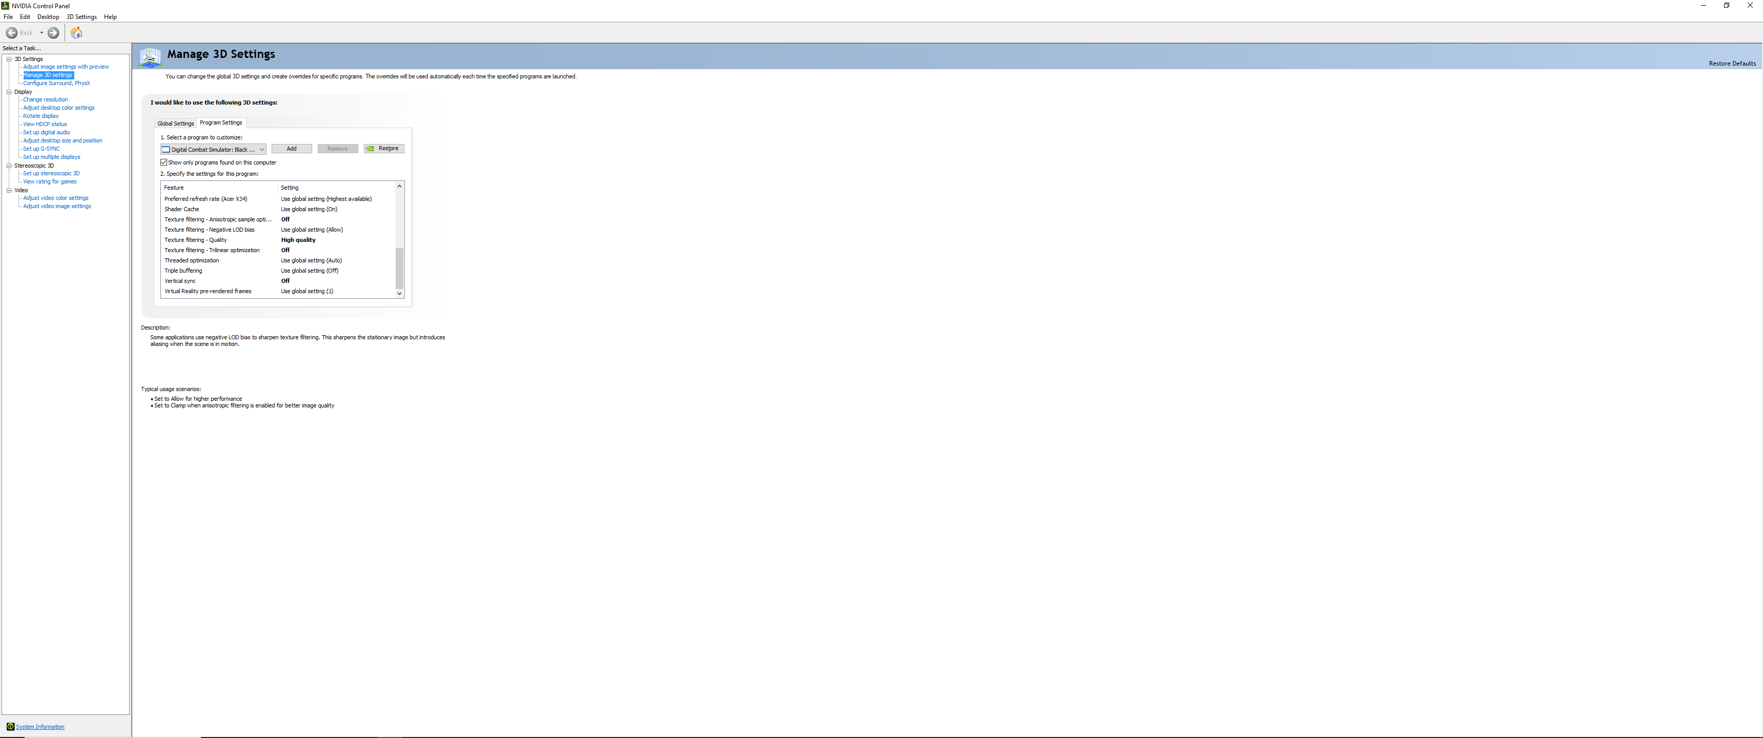Click the Setting column header
Screen dimensions: 1763x738
(x=337, y=188)
